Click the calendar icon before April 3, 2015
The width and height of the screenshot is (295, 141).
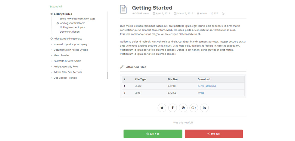tap(154, 13)
